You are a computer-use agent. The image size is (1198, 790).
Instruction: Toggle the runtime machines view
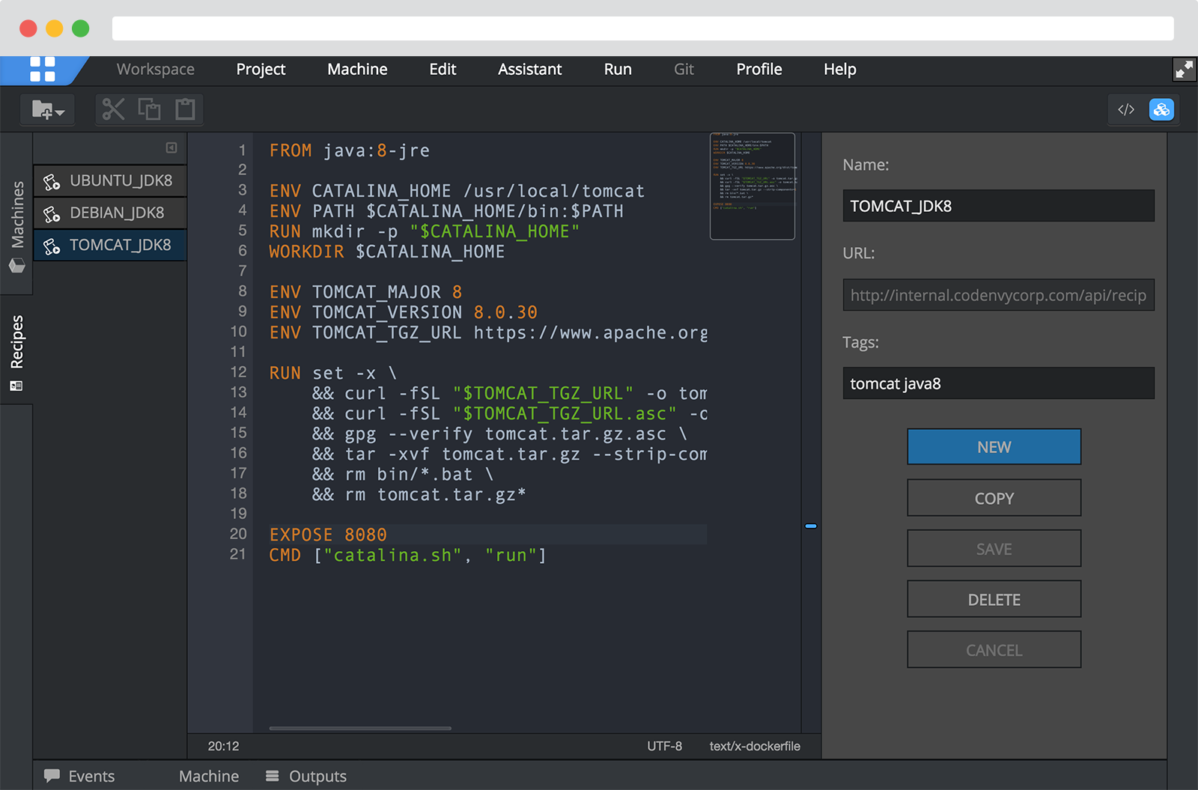point(1161,109)
